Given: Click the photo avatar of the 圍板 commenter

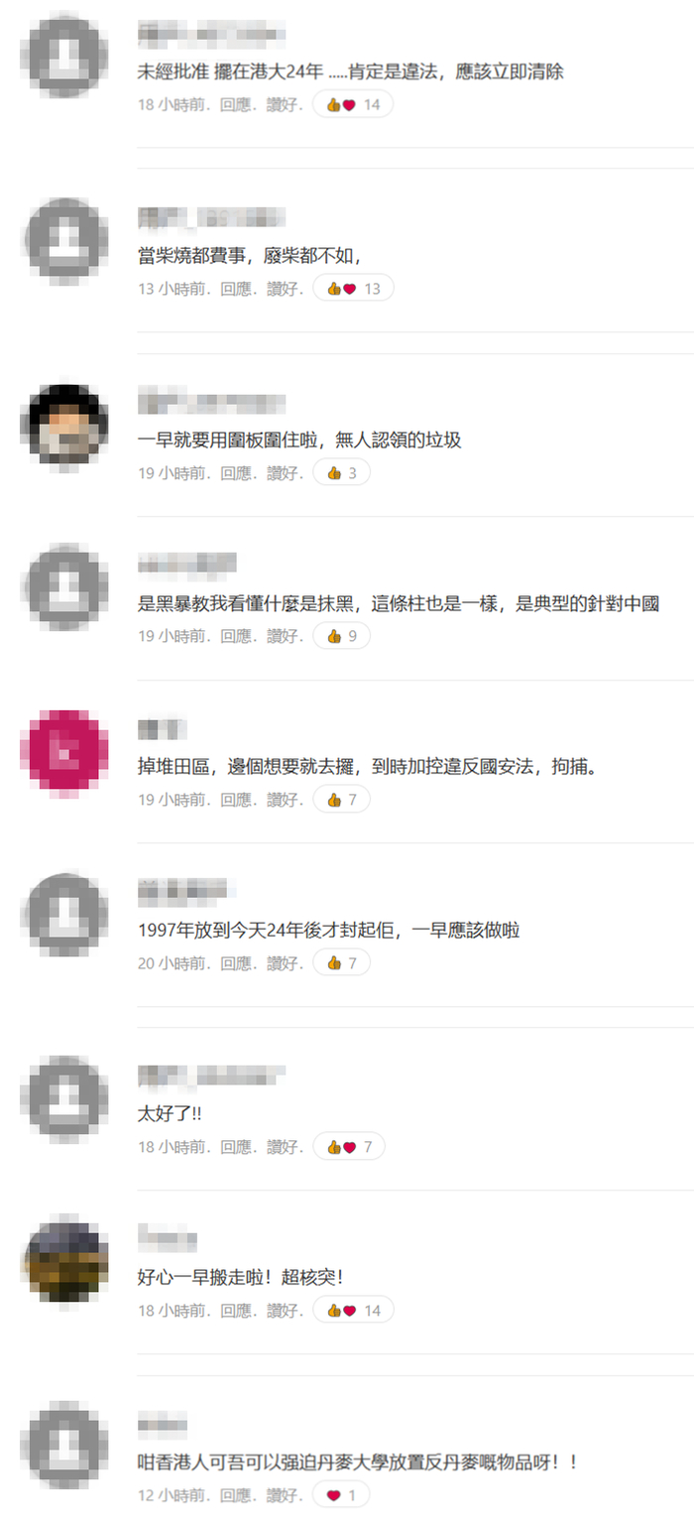Looking at the screenshot, I should pos(64,425).
